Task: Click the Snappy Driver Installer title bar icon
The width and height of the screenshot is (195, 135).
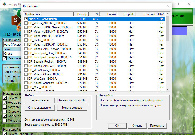Action: pyautogui.click(x=4, y=4)
